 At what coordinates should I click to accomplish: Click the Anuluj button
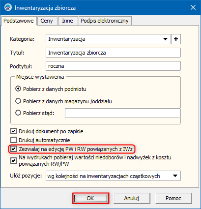132,198
